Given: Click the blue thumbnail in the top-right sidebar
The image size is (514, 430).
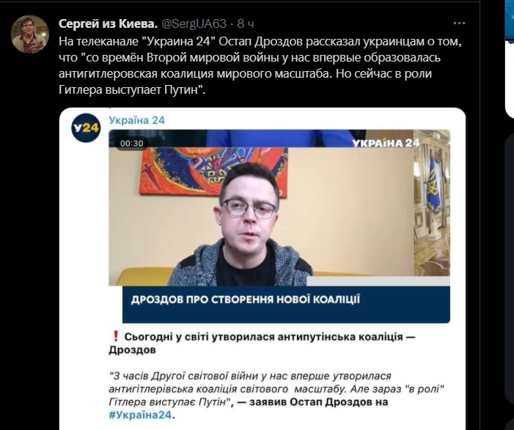Looking at the screenshot, I should tap(510, 21).
